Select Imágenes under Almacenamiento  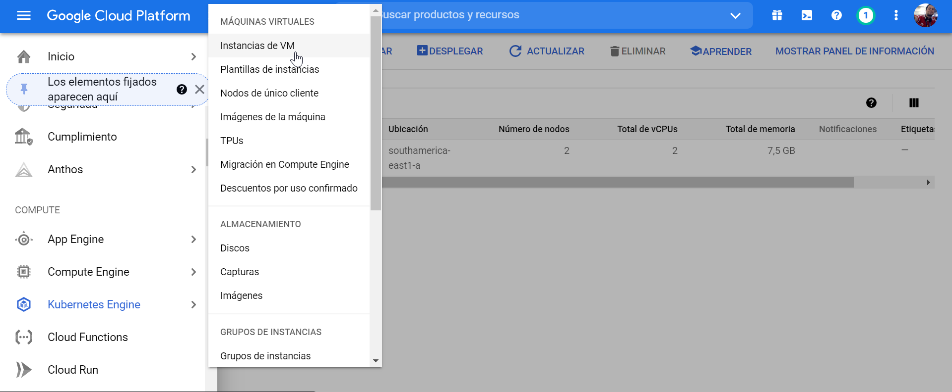[x=289, y=295]
